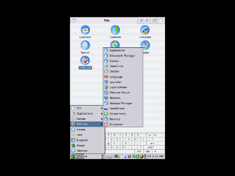Screen dimensions: 235x176
Task: Expand the input method arrow beside keyboard icon
Action: (x=86, y=156)
